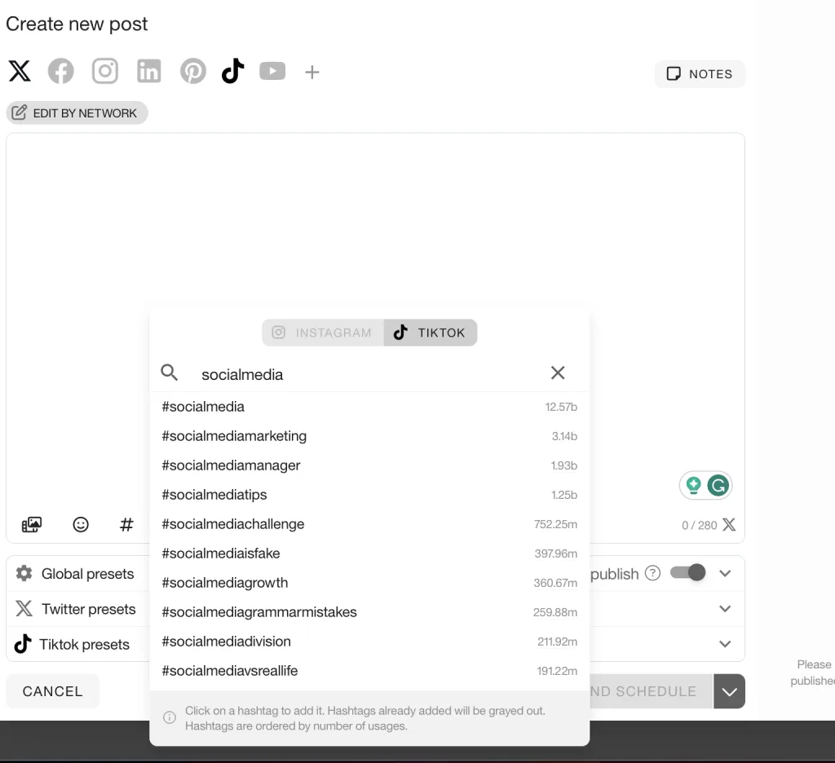Image resolution: width=835 pixels, height=763 pixels.
Task: Add the #socialmediachallenge hashtag
Action: (369, 524)
